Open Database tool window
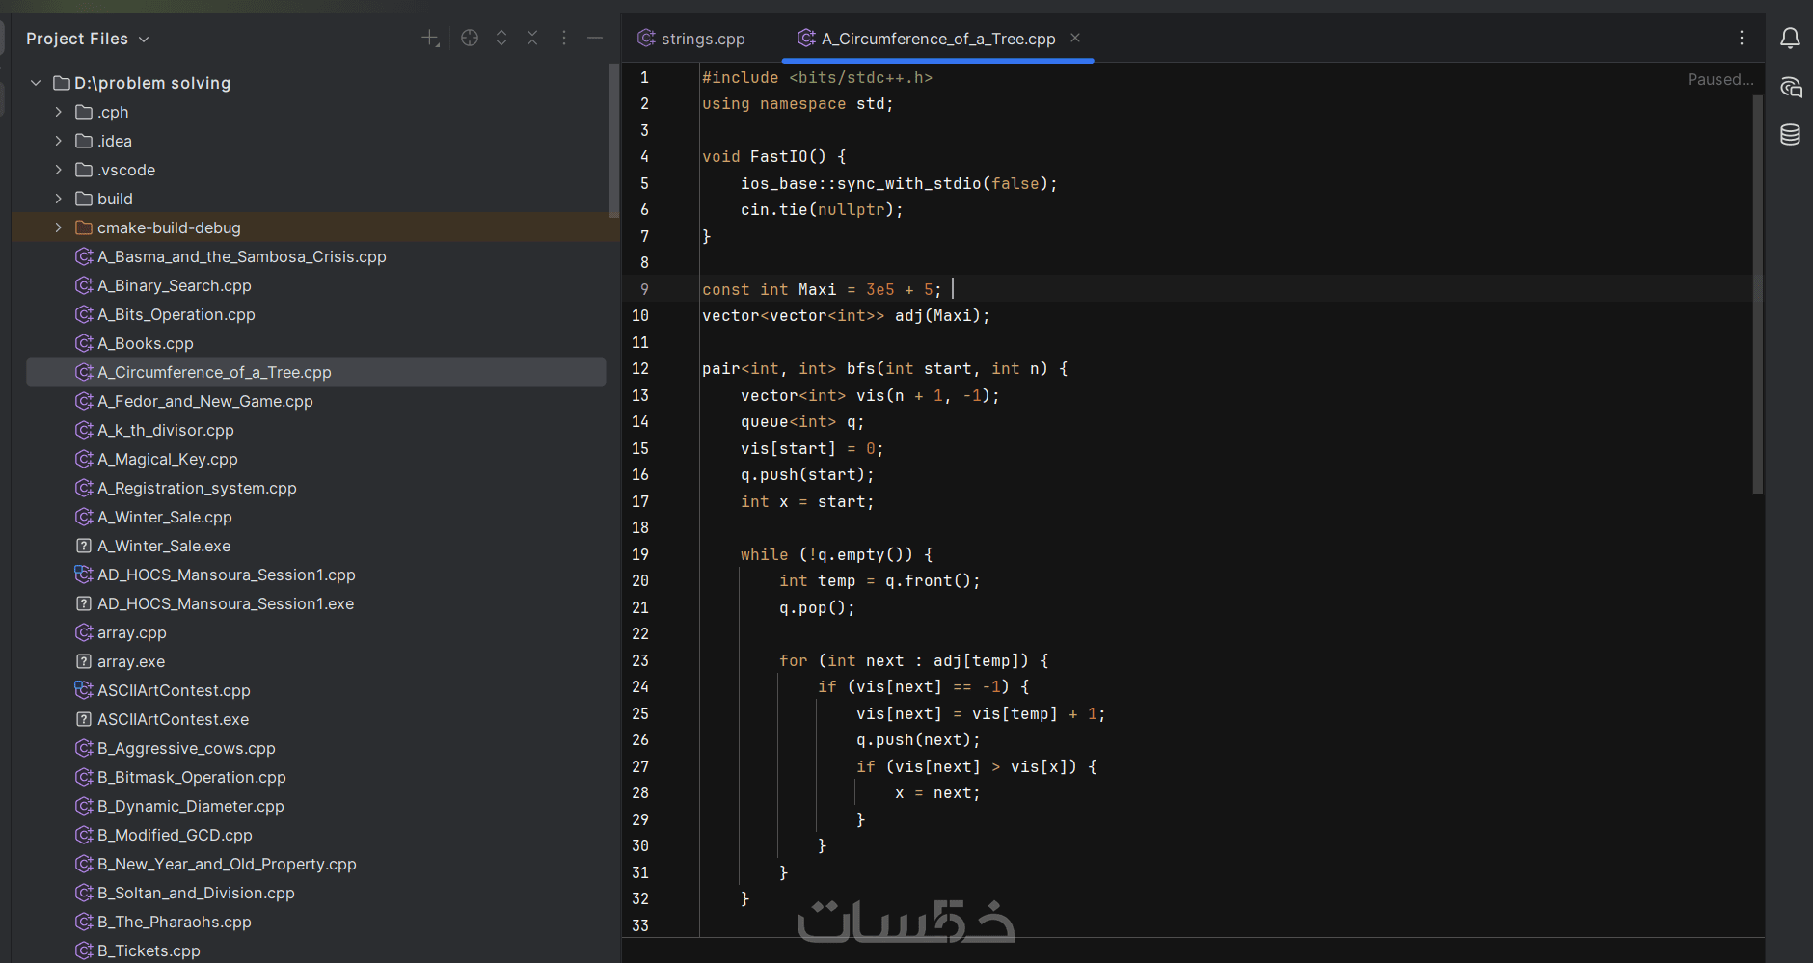Image resolution: width=1813 pixels, height=963 pixels. tap(1790, 135)
